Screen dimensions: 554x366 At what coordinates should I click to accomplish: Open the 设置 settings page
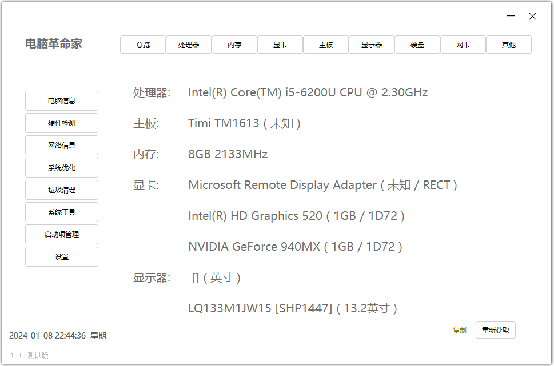click(x=62, y=257)
